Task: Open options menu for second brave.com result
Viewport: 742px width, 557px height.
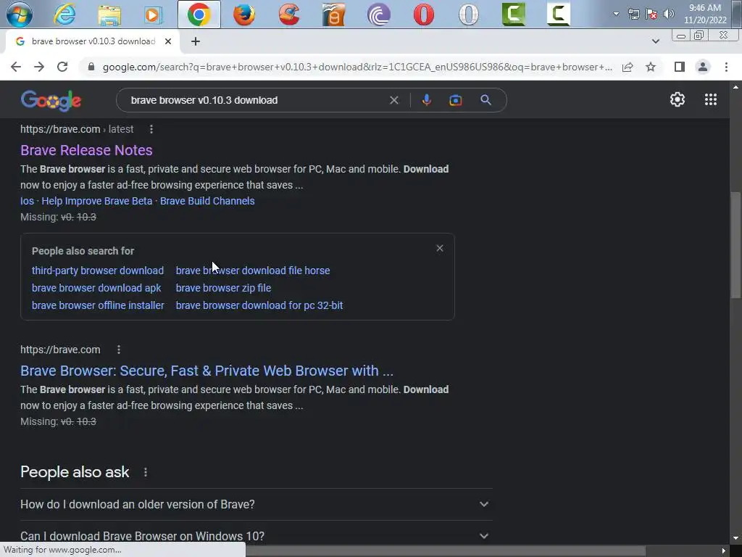Action: [119, 350]
